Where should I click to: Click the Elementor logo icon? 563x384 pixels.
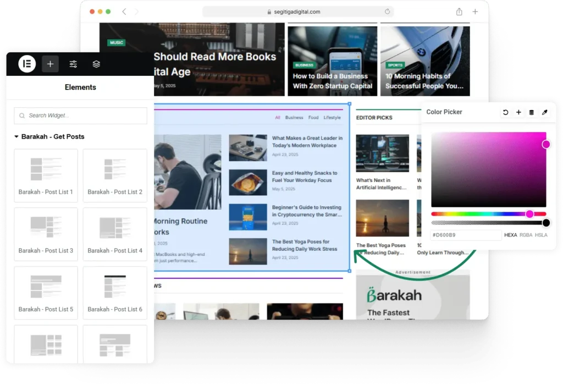pos(27,64)
